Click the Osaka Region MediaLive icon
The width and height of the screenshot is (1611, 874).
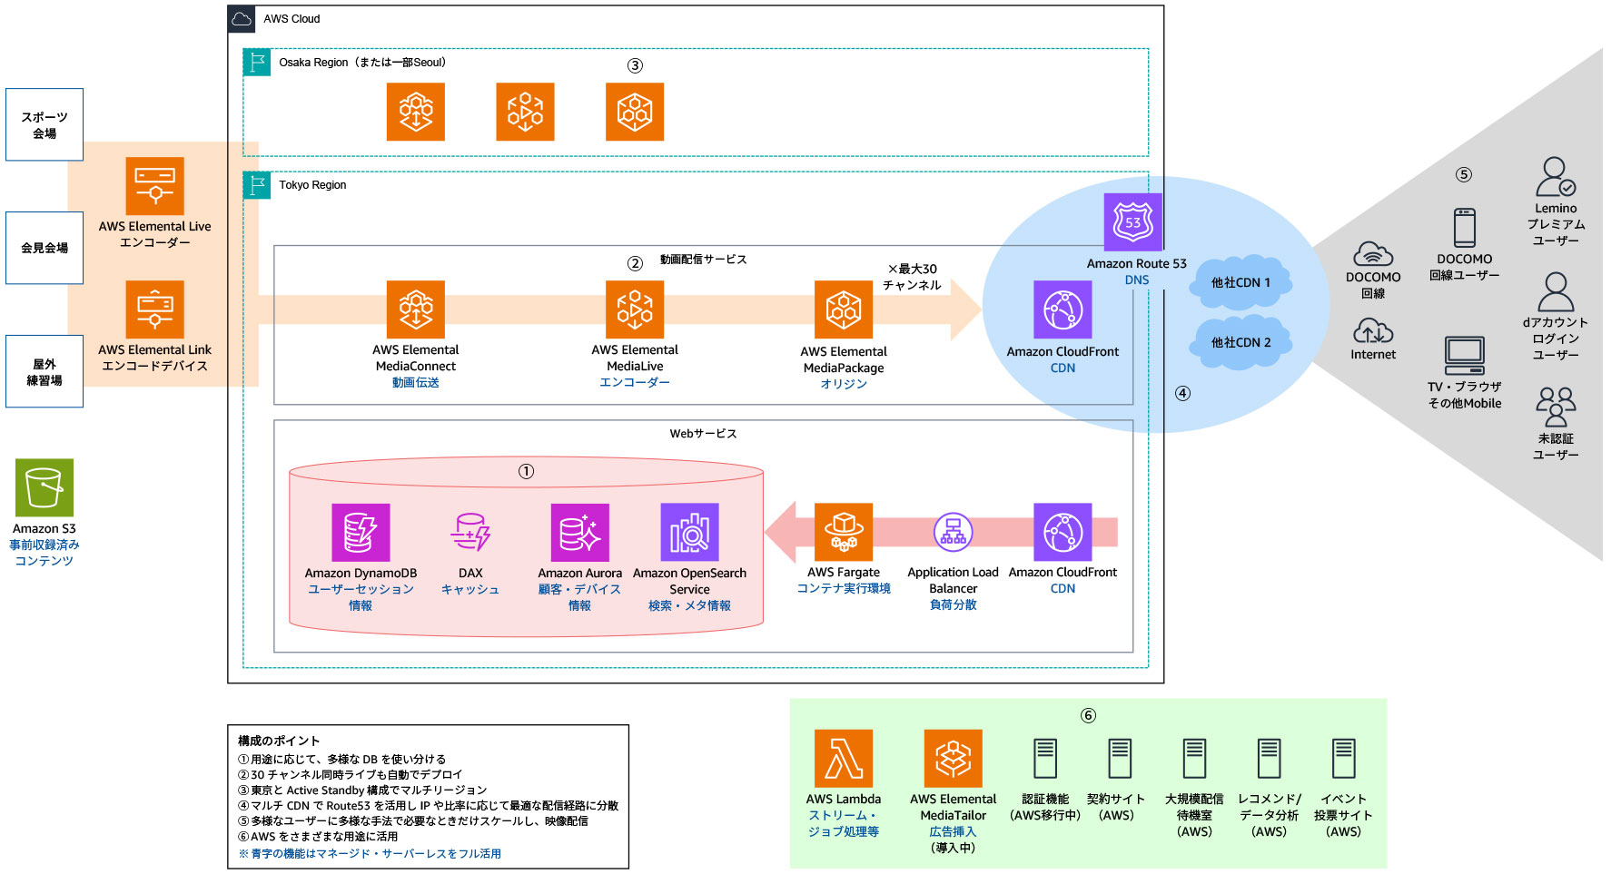pyautogui.click(x=525, y=112)
